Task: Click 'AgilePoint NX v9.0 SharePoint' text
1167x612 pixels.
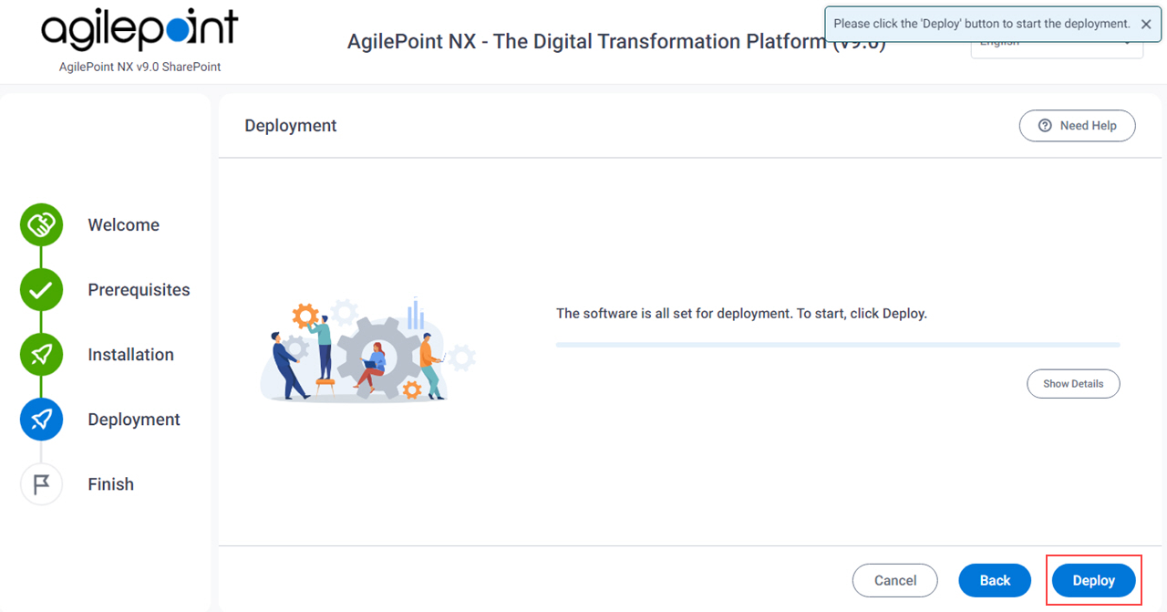Action: 139,67
